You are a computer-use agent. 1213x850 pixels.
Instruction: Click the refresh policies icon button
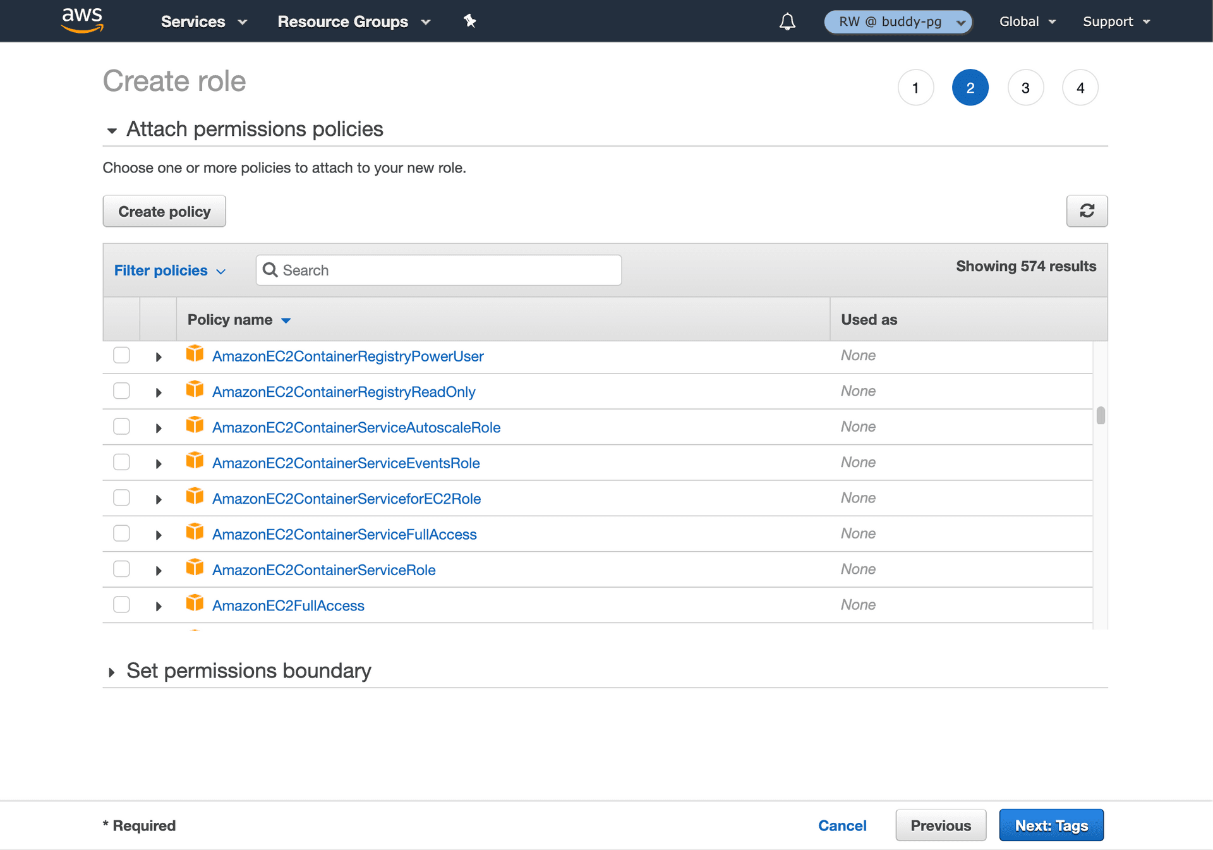point(1087,210)
